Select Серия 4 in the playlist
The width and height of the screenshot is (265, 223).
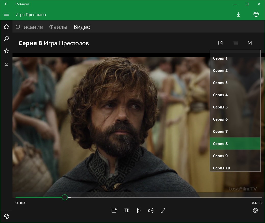(235, 95)
